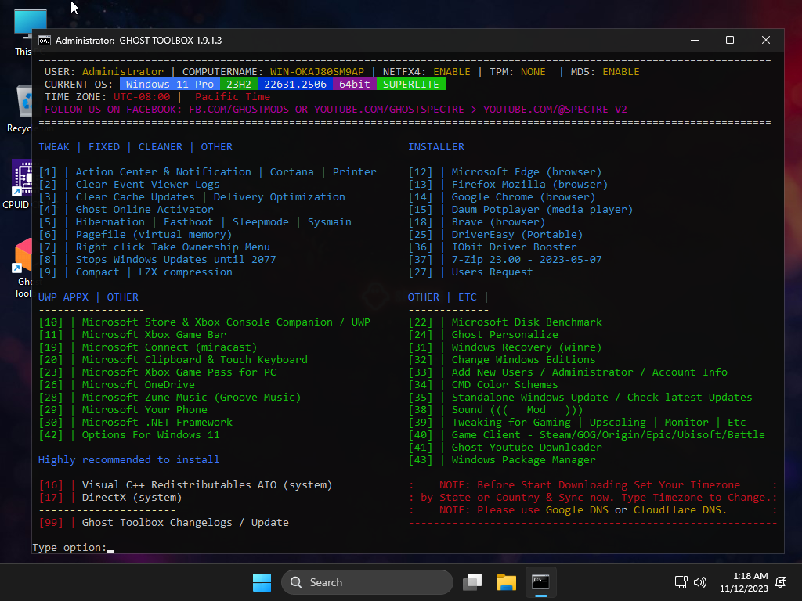Click the taskbar Search box
This screenshot has height=601, width=802.
pyautogui.click(x=368, y=582)
